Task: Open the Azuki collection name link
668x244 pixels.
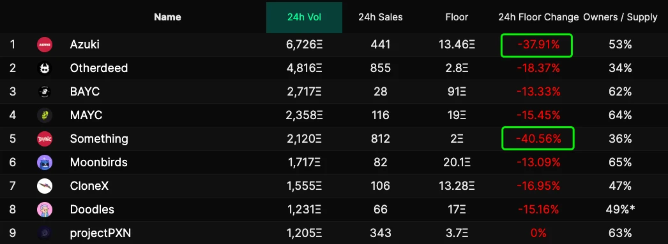Action: pyautogui.click(x=85, y=44)
